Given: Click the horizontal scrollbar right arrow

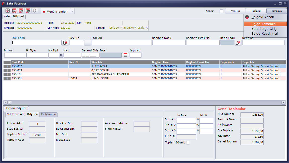Looking at the screenshot, I should point(283,102).
